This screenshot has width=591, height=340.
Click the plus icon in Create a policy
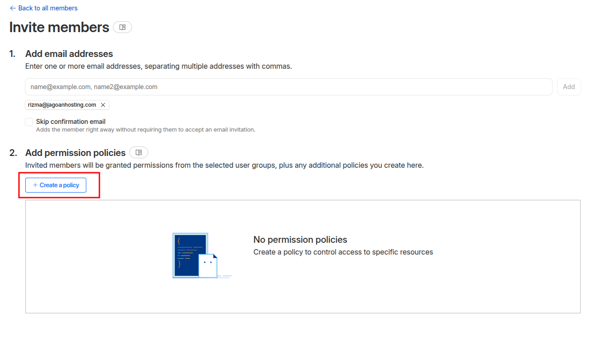(x=35, y=185)
